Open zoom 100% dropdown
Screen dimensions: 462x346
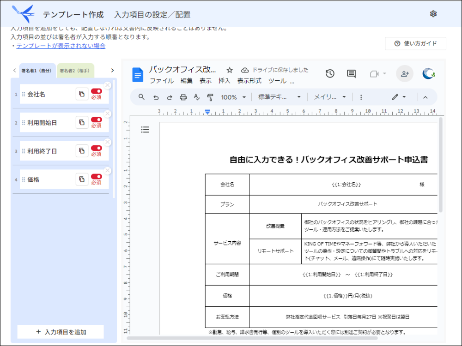tap(233, 97)
